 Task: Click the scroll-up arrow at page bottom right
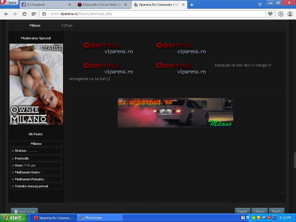coord(283,193)
